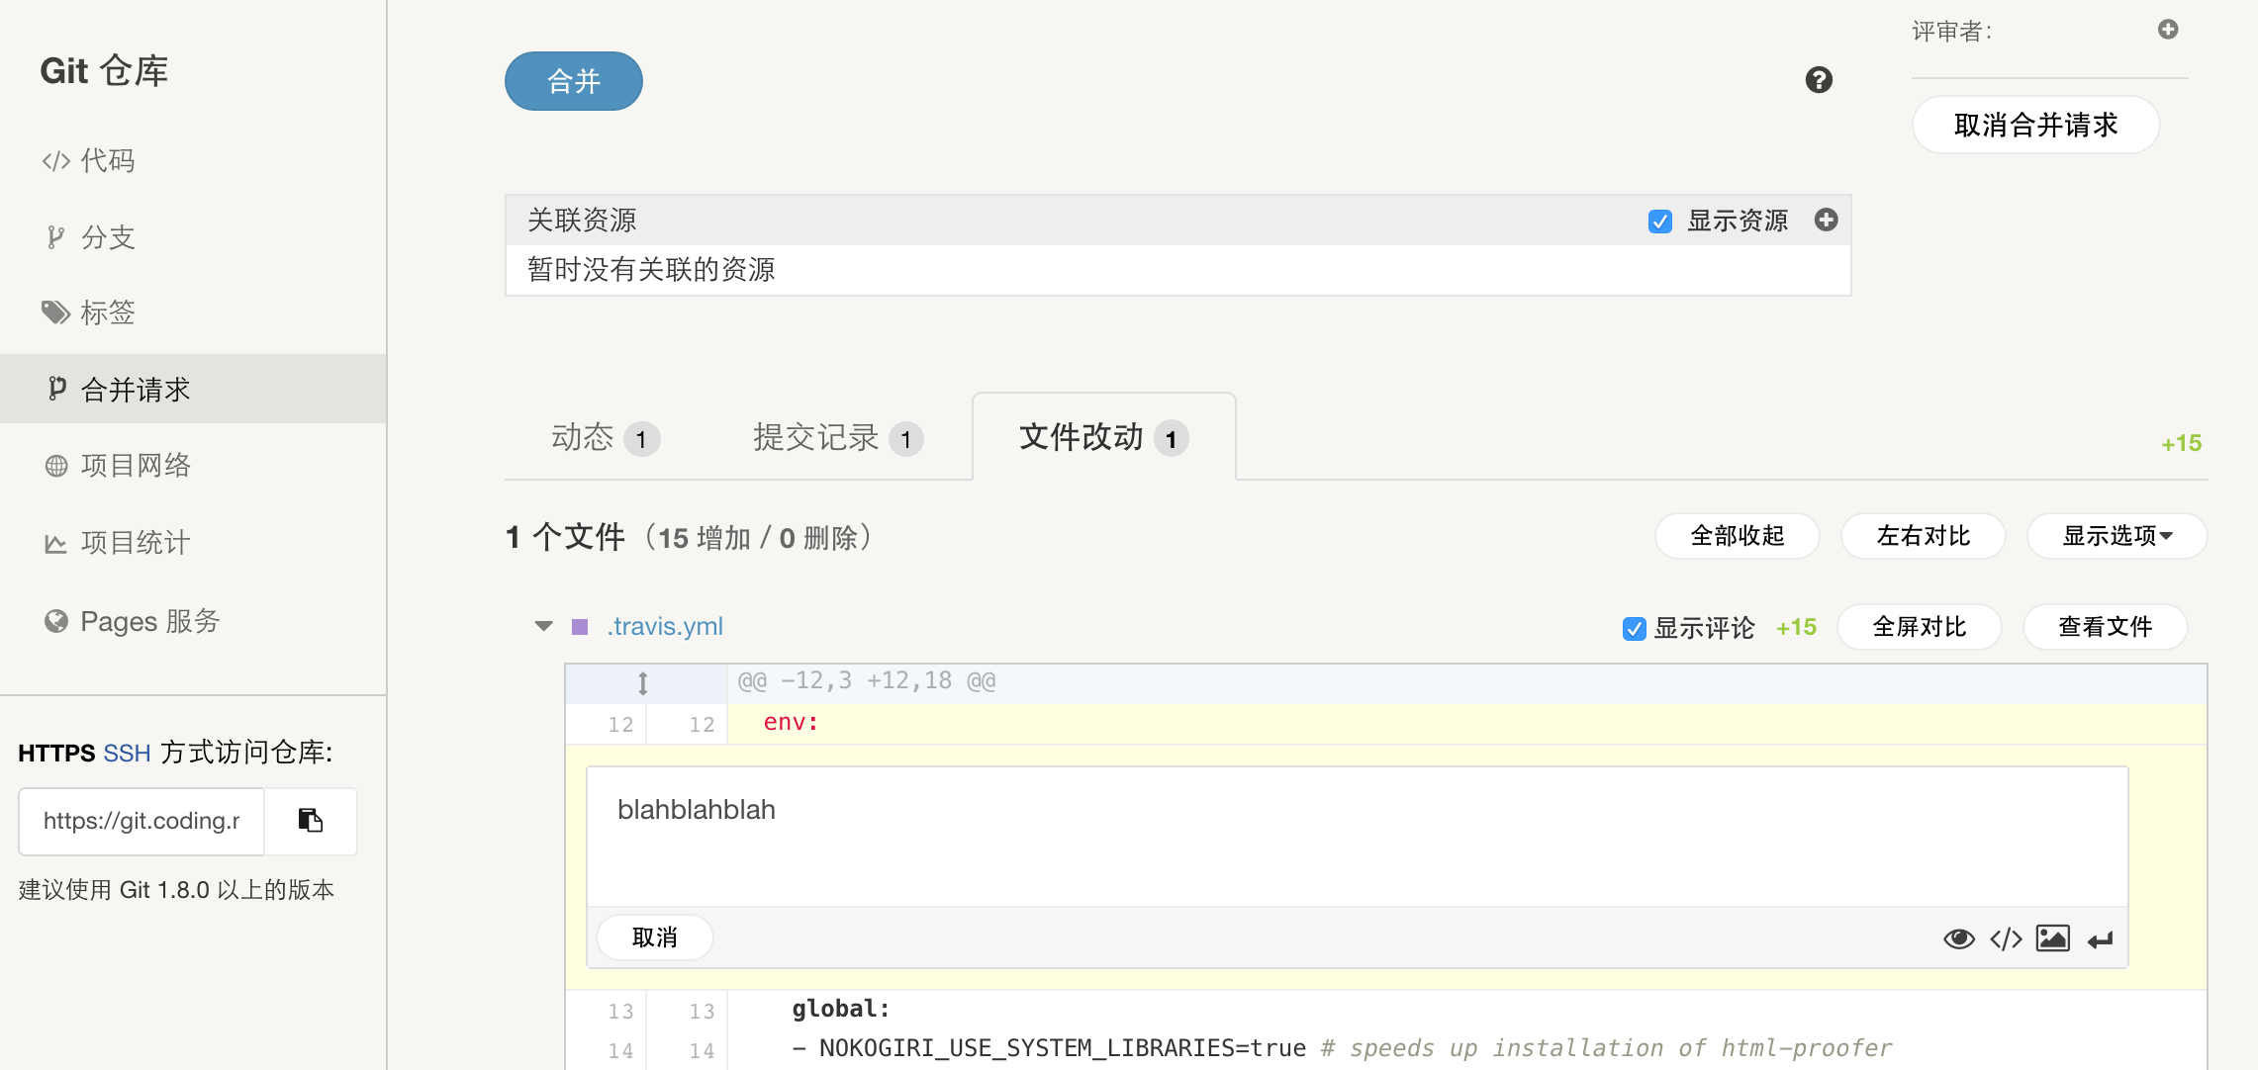Click the 取消合并请求 button
This screenshot has height=1070, width=2258.
click(x=2036, y=126)
